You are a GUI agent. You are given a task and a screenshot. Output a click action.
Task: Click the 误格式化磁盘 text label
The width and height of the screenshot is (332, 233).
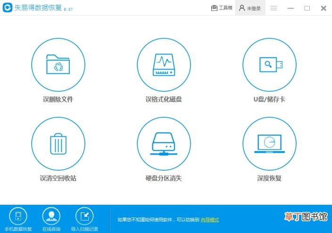coord(164,99)
